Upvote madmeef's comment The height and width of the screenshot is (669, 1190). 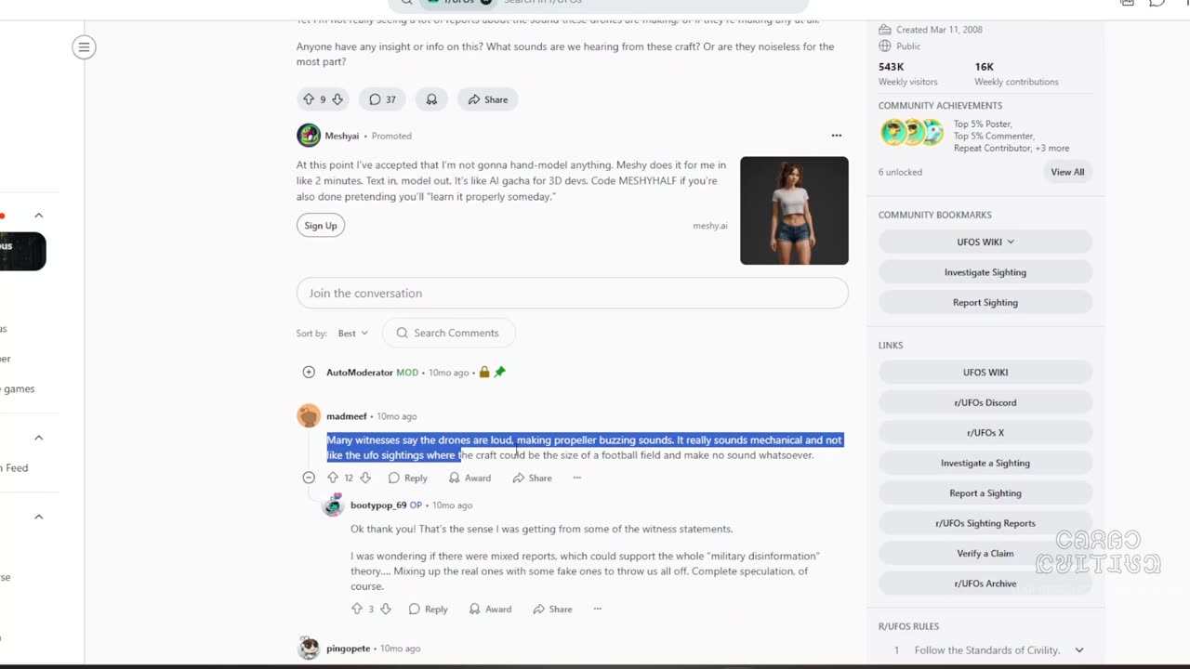[x=333, y=478]
